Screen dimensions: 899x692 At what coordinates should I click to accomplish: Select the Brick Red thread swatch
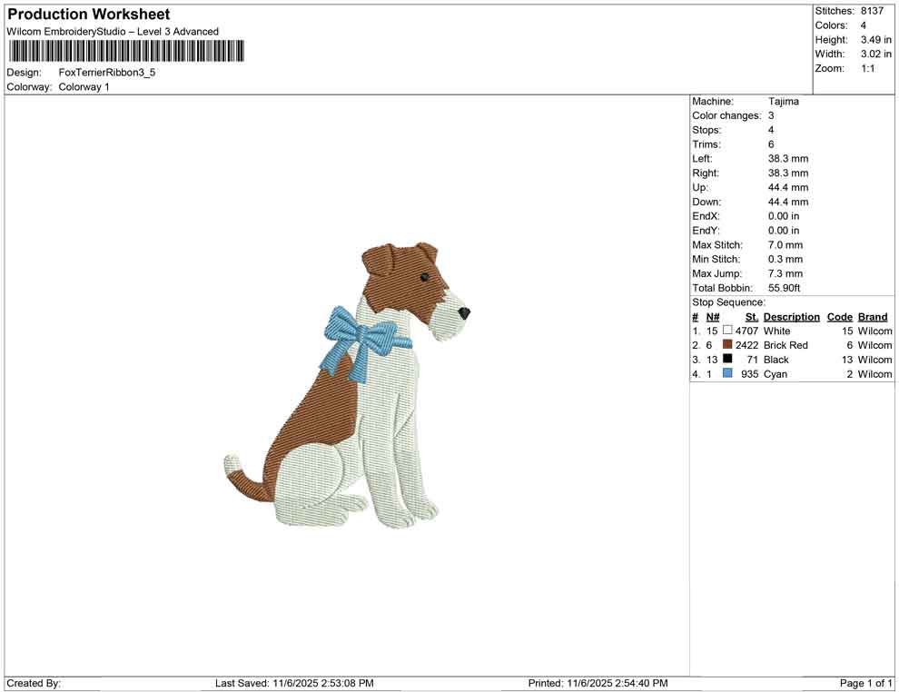(726, 345)
